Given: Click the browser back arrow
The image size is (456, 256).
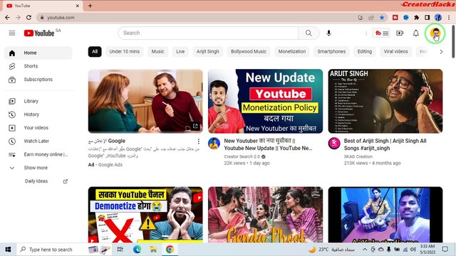Looking at the screenshot, I should coord(7,18).
